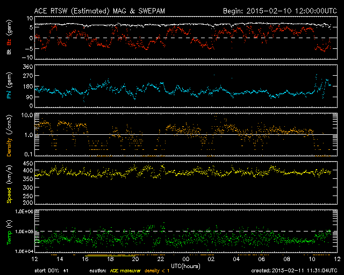344x275 pixels.
Task: Click the orange 'Density (/cm3)' axis label
Action: (9, 135)
